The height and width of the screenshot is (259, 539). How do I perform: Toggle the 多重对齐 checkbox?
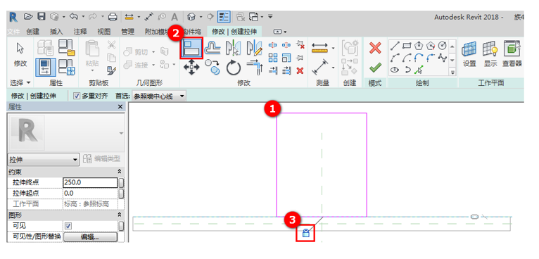[x=77, y=96]
